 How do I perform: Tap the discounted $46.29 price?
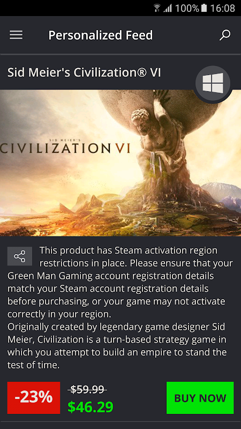pyautogui.click(x=91, y=407)
